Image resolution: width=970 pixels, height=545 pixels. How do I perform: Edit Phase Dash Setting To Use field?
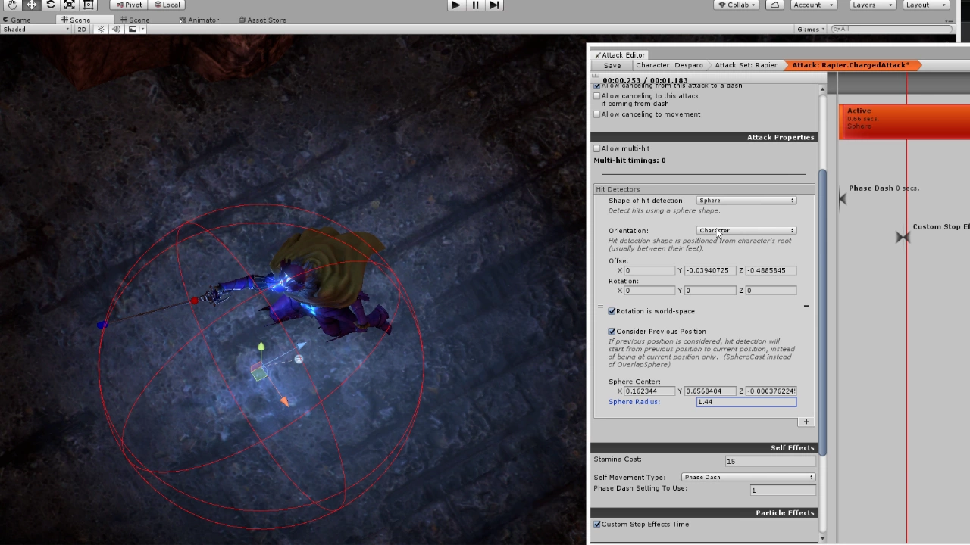(783, 490)
